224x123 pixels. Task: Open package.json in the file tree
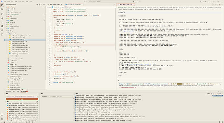coord(14,86)
